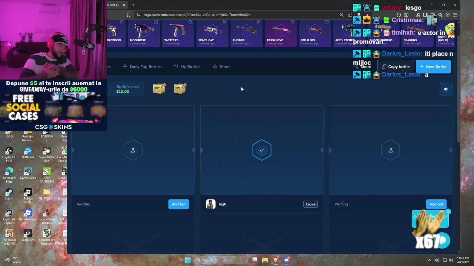Bookmark this page with the bookmark icon

tap(128, 15)
